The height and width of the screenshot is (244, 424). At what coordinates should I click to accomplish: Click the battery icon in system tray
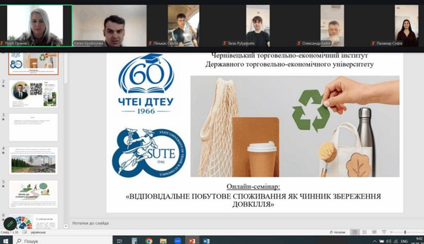pos(382,242)
